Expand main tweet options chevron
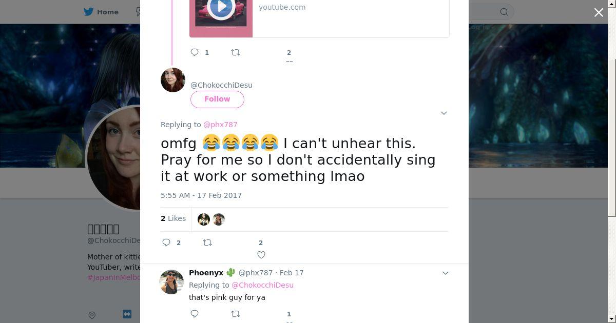 click(444, 113)
